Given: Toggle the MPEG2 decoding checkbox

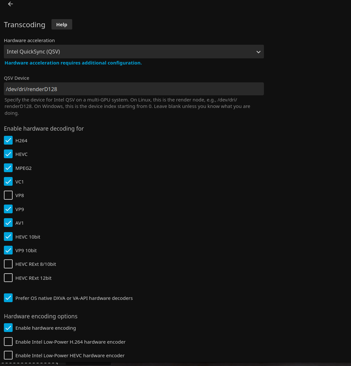Looking at the screenshot, I should coord(8,168).
